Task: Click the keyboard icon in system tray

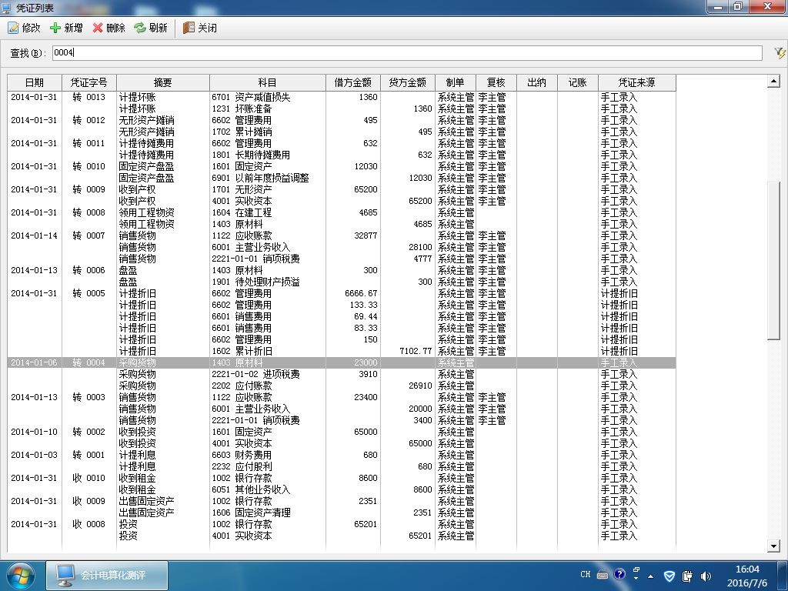Action: (603, 575)
